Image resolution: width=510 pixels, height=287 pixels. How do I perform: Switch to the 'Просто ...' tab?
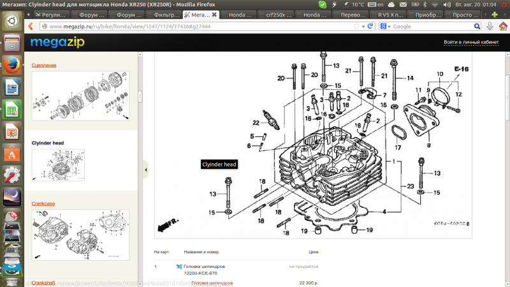click(x=463, y=15)
